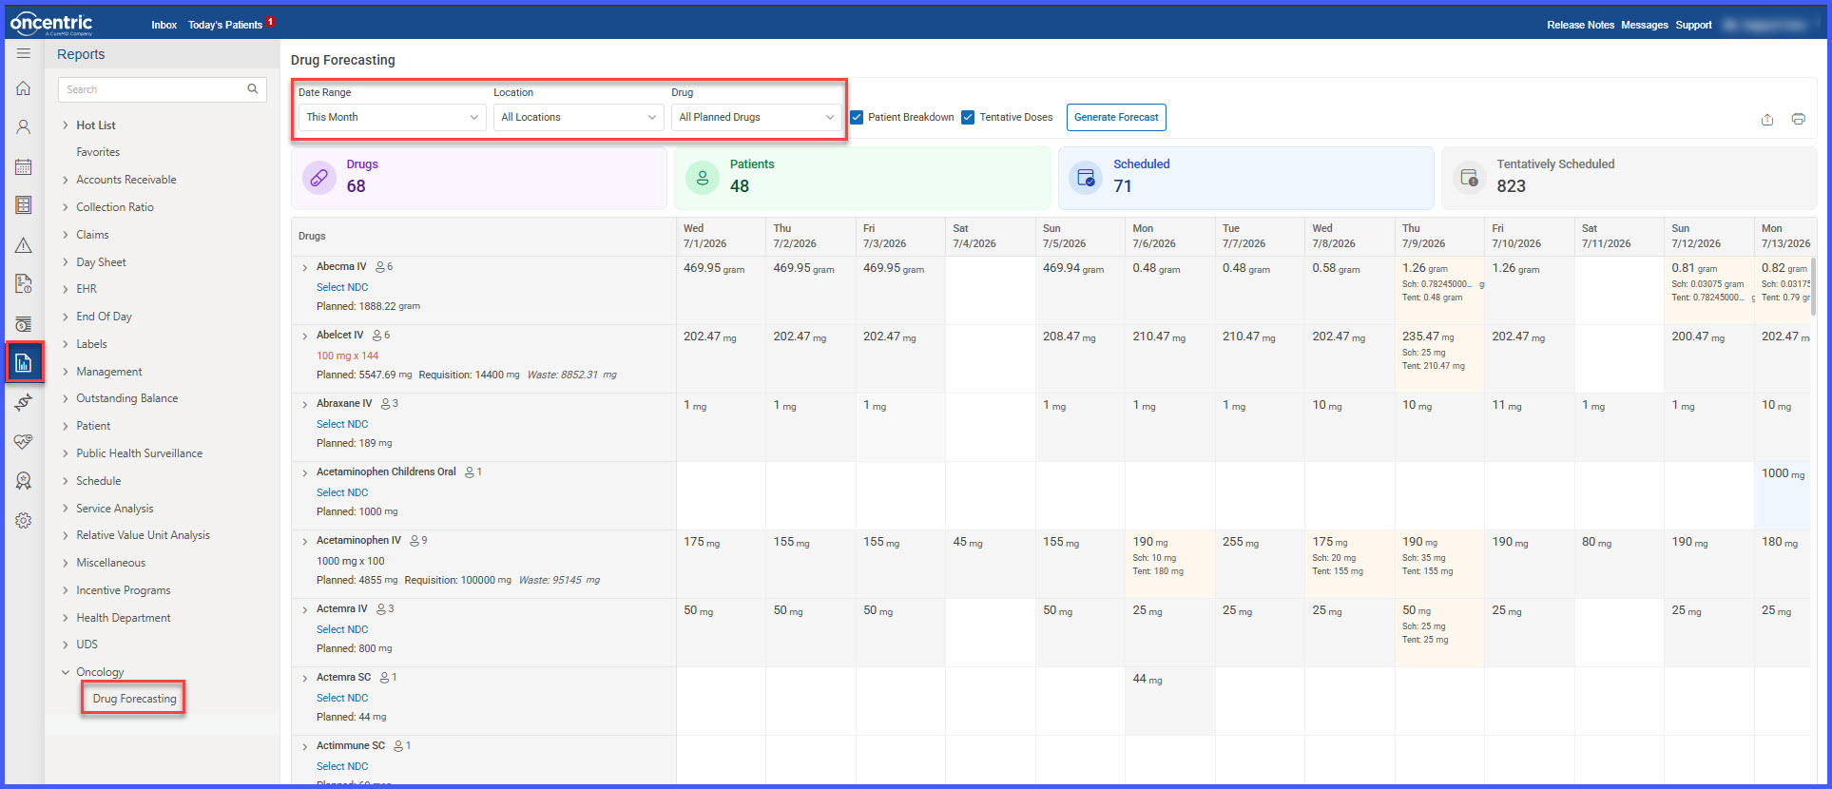Viewport: 1832px width, 789px height.
Task: Click Select NDC under Abraxane IV
Action: (342, 424)
